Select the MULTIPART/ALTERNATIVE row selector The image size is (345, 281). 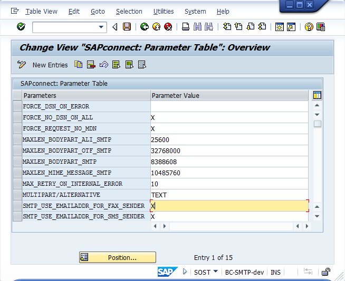coord(17,195)
